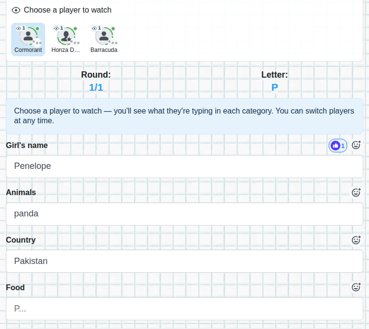The image size is (369, 329).
Task: Click the round counter 1/1
Action: tap(96, 87)
